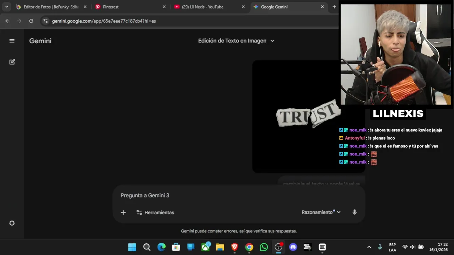Open the Gemini main menu hamburger icon
The height and width of the screenshot is (255, 454).
click(x=12, y=41)
